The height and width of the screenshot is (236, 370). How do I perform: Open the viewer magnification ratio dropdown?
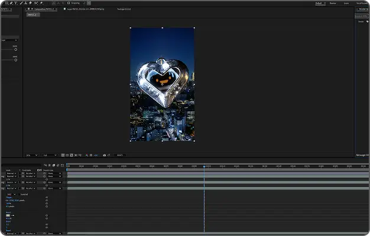tap(32, 155)
